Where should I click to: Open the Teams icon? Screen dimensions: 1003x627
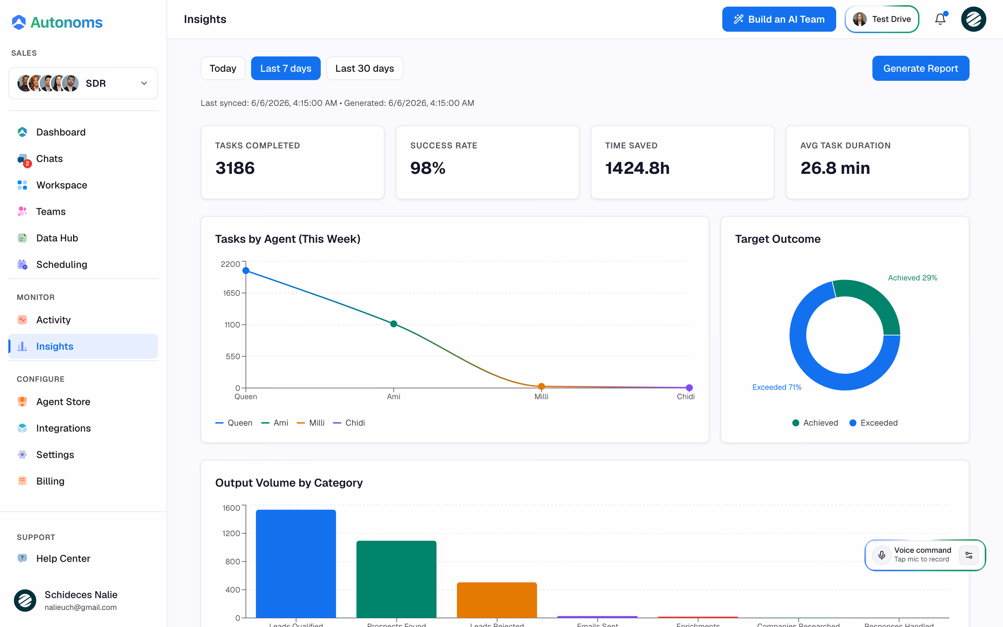(22, 211)
